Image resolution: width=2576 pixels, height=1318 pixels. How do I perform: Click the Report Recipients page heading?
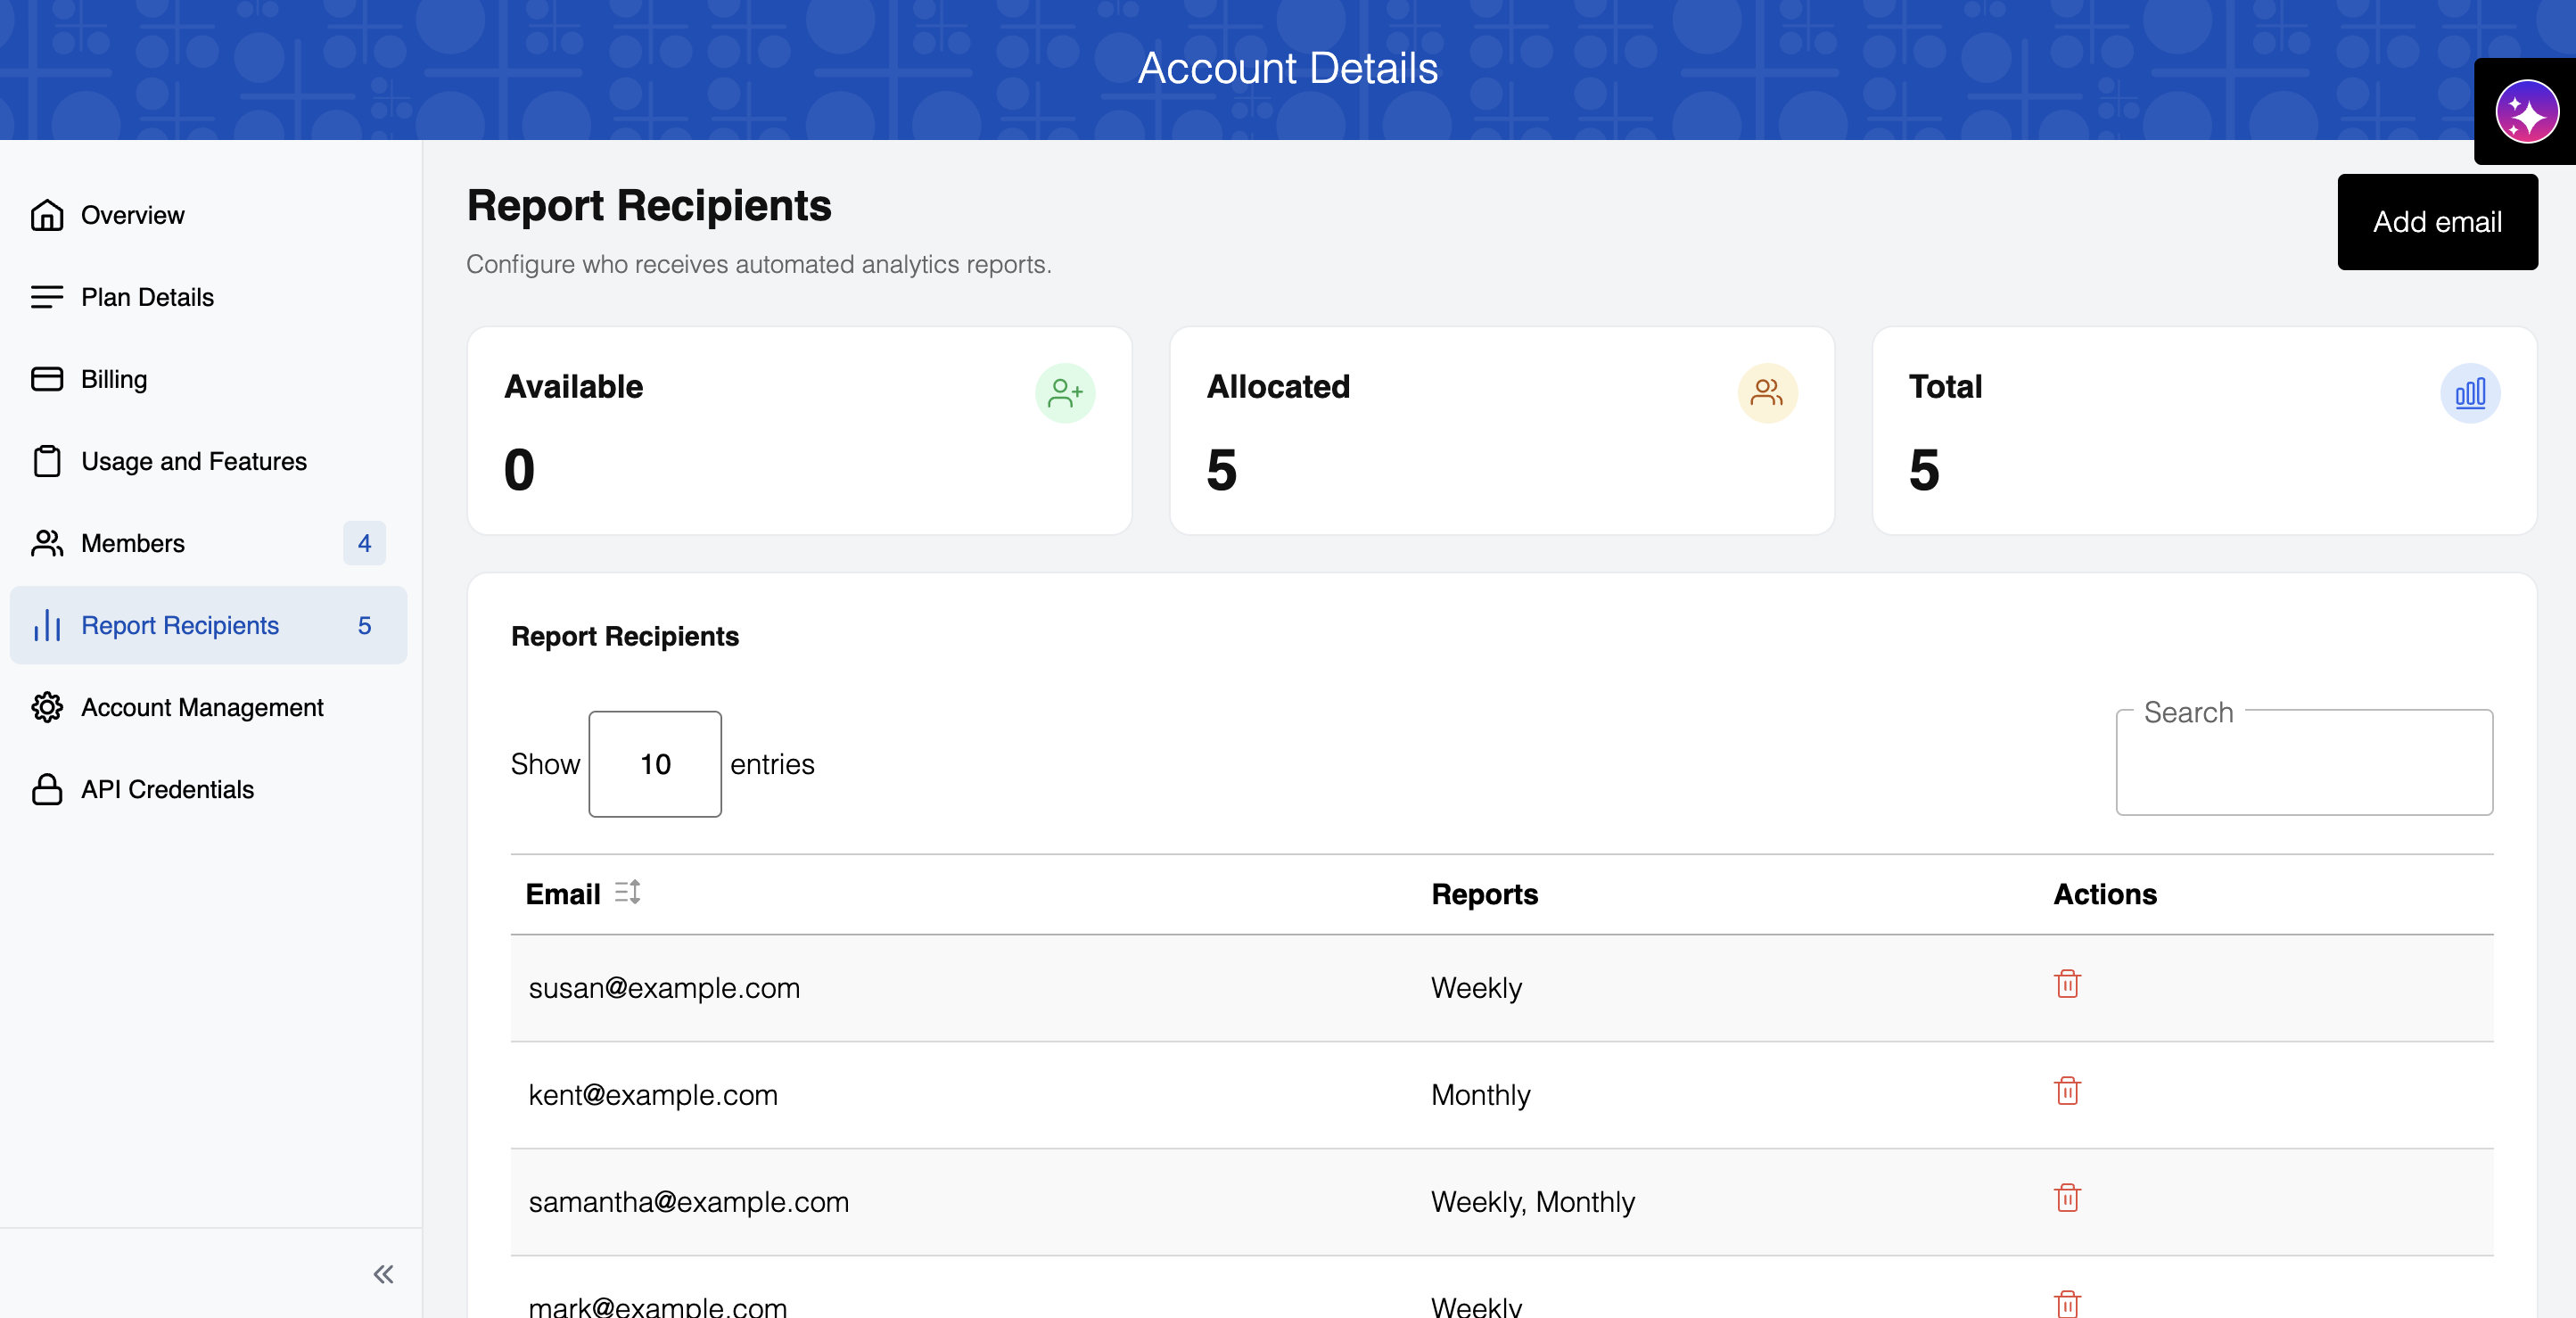(x=649, y=206)
